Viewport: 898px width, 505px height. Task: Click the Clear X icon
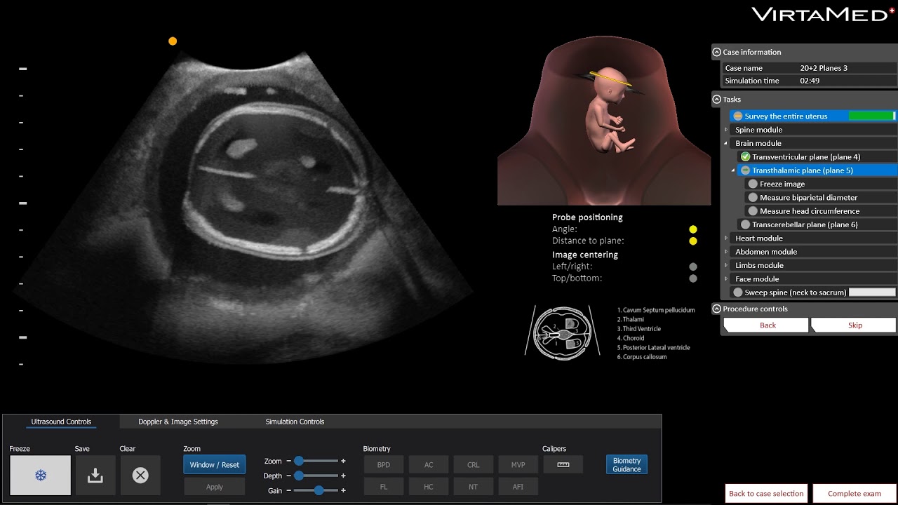[x=140, y=476]
